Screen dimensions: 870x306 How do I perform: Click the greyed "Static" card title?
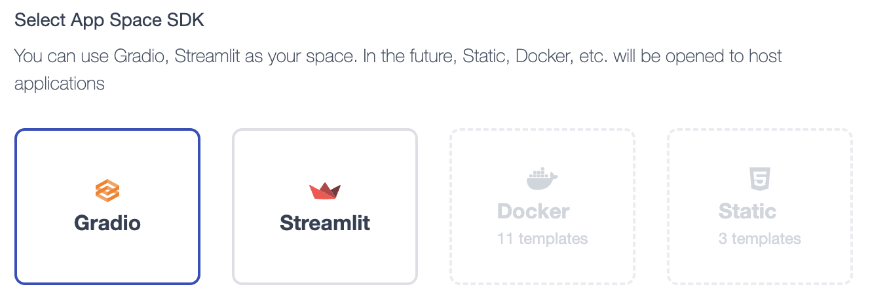[747, 211]
